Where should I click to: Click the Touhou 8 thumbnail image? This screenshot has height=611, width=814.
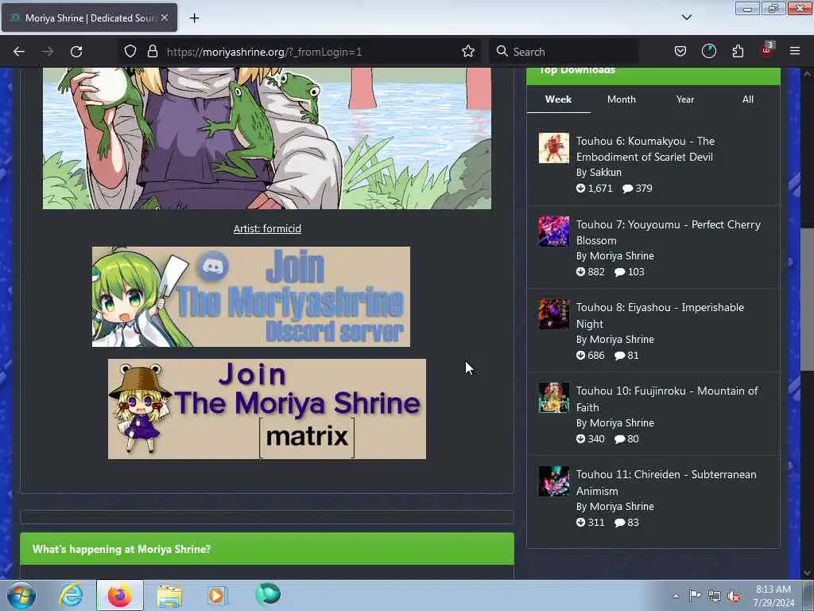coord(554,313)
